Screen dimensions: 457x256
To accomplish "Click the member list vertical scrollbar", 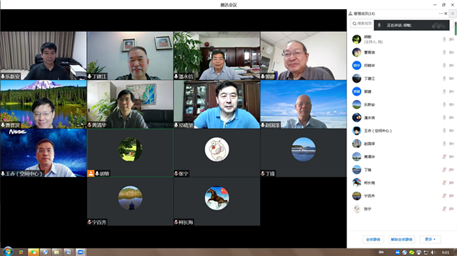I will [455, 29].
